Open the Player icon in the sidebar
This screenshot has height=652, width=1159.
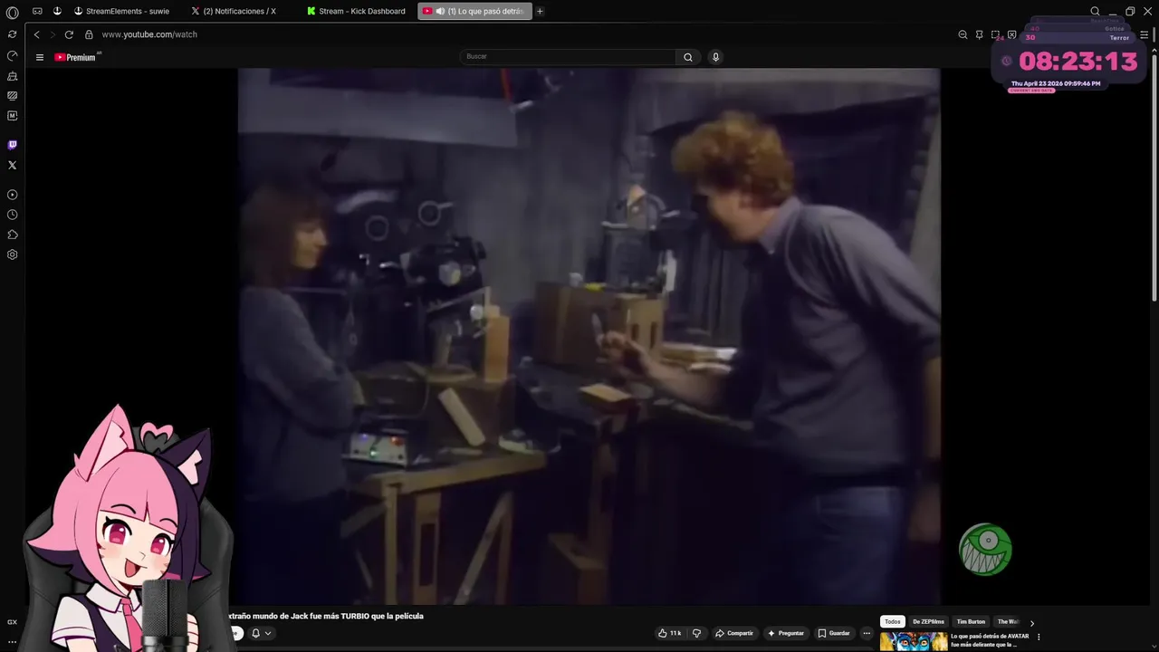12,195
